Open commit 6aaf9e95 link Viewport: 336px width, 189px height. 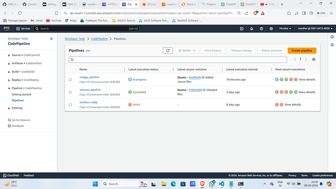(195, 78)
